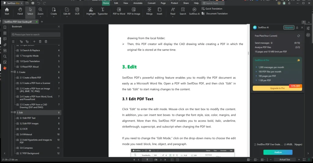Refresh the Free Plan usage
Viewport: 313px width, 163px height.
299,36
